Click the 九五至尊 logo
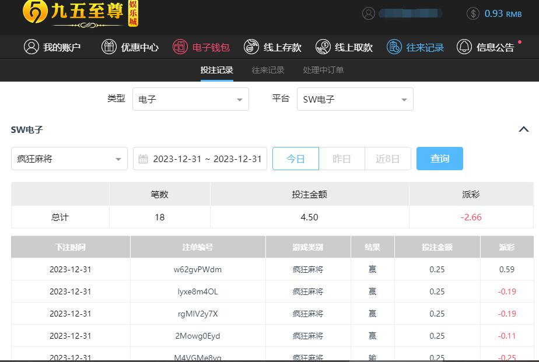This screenshot has height=362, width=539. [x=80, y=14]
